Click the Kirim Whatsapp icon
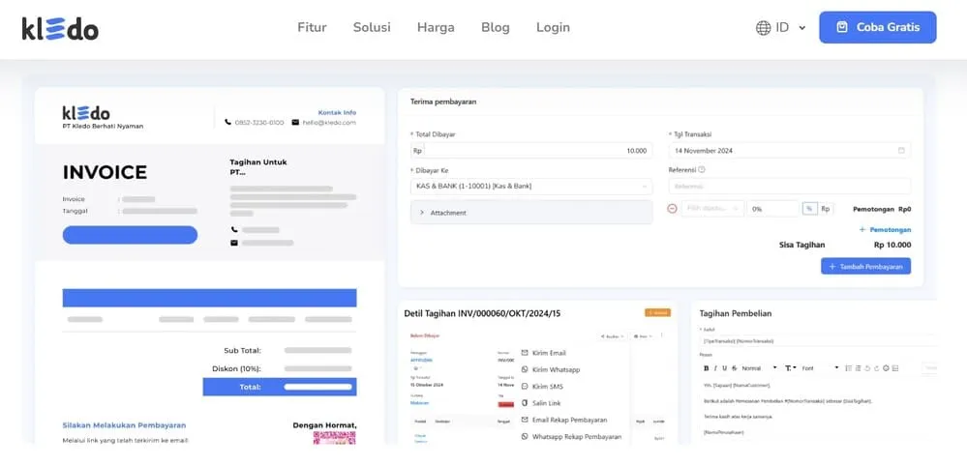 (x=525, y=369)
